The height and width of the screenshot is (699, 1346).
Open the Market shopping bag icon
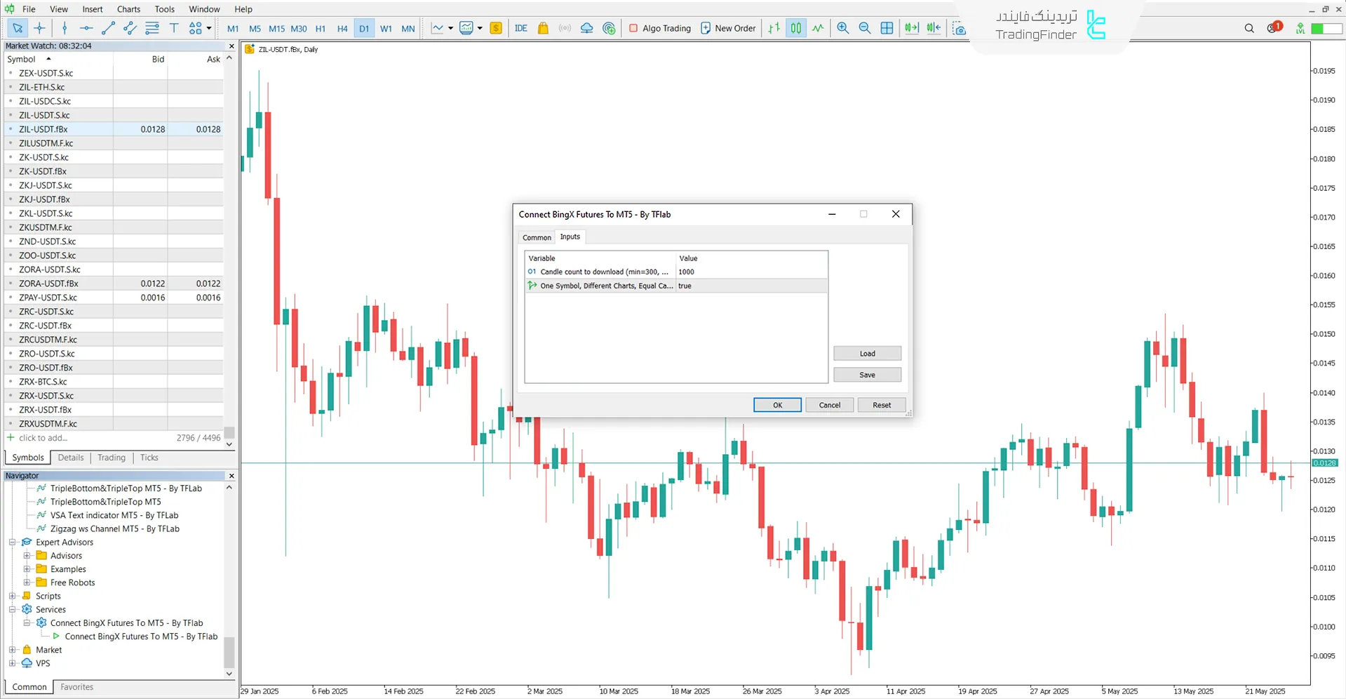pyautogui.click(x=543, y=28)
